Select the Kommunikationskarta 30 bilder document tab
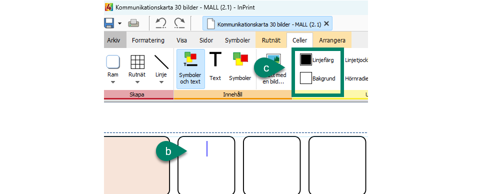The image size is (480, 194). coord(266,24)
